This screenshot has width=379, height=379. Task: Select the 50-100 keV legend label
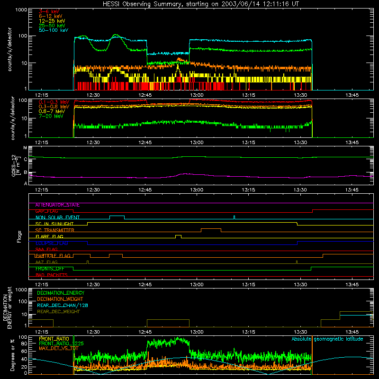point(54,30)
